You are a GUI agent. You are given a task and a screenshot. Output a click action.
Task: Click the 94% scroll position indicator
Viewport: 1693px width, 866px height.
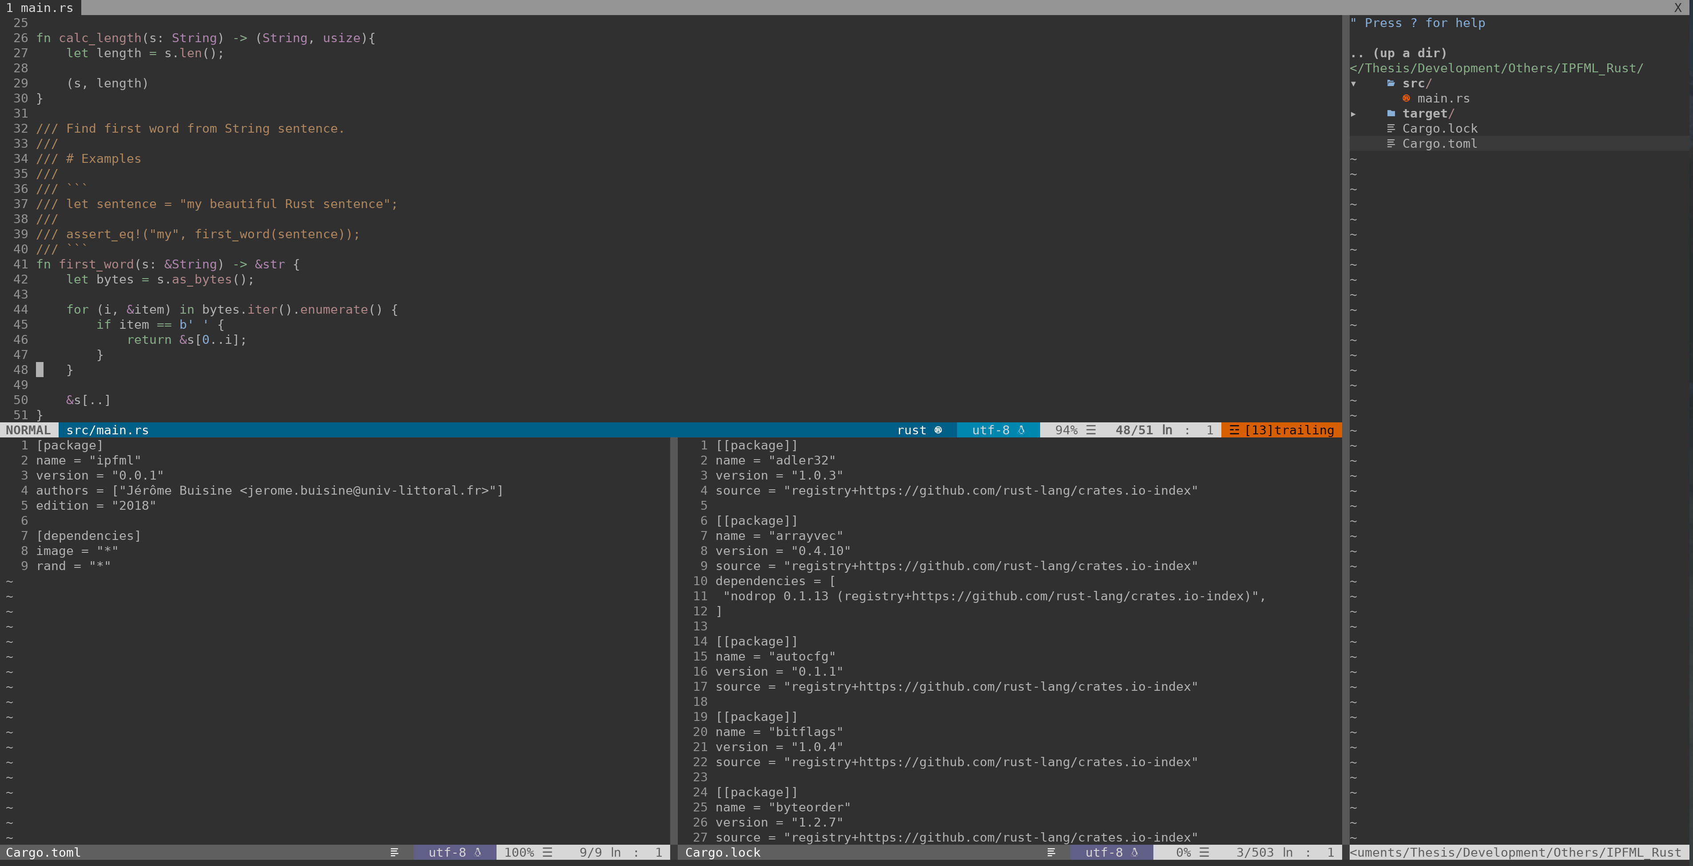pos(1066,430)
